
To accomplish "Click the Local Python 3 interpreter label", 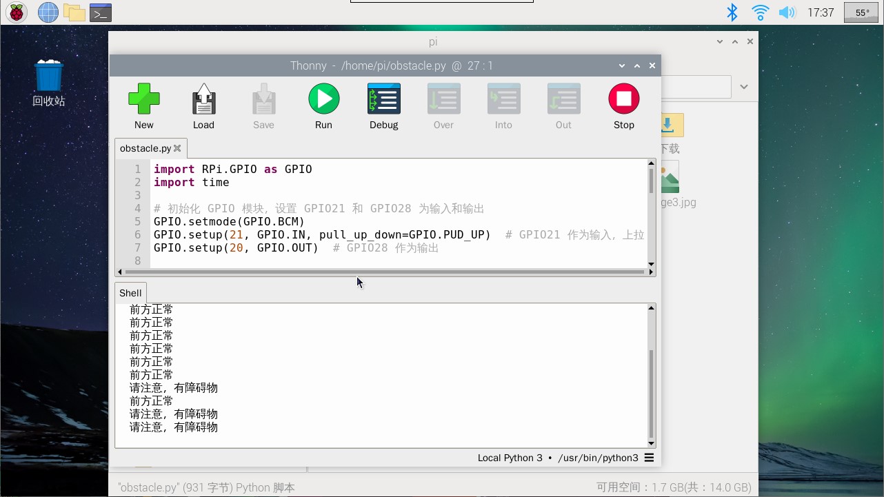I will [x=510, y=458].
